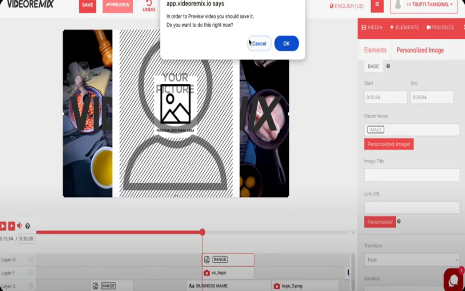
Task: Click the Link URL input
Action: click(412, 207)
